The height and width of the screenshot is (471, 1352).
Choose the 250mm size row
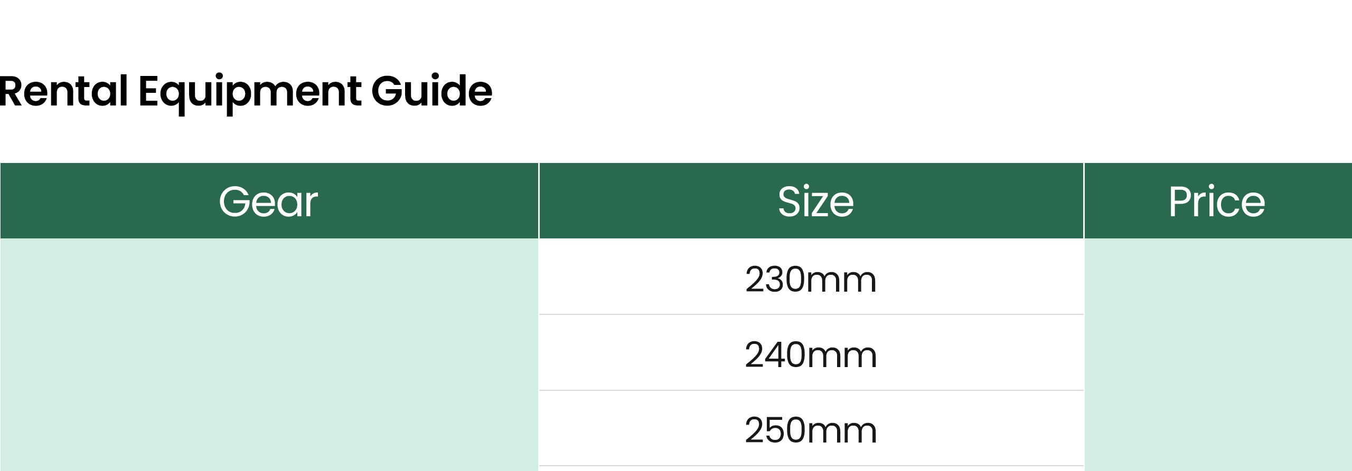pyautogui.click(x=811, y=428)
